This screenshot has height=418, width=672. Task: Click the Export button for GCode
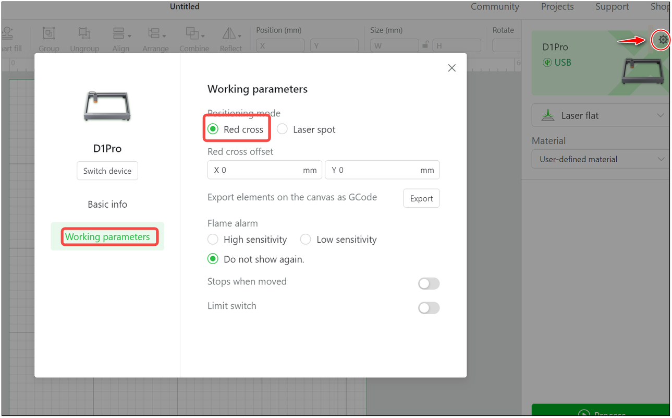(421, 198)
